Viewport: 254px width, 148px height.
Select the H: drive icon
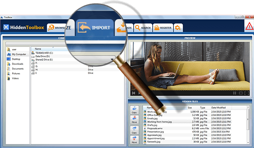(x=33, y=70)
